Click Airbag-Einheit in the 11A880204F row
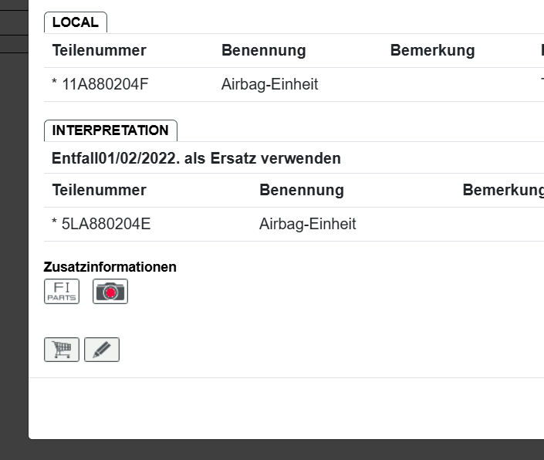Screen dimensions: 544x460 (269, 85)
